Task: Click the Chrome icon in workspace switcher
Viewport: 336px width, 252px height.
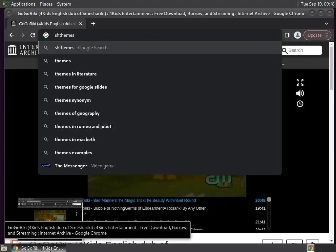Action: 311,248
